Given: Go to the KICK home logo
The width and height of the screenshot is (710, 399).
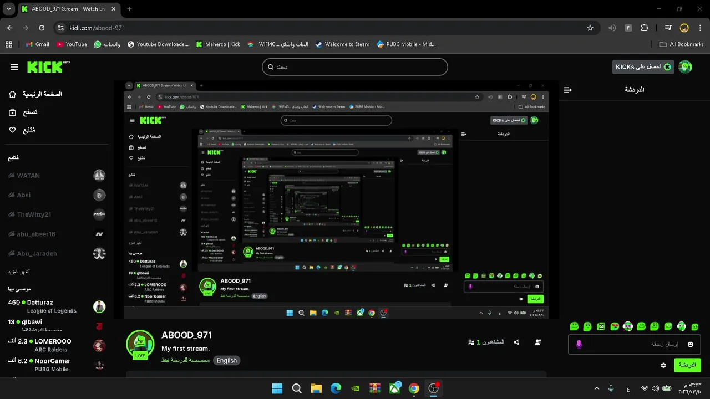Looking at the screenshot, I should (49, 66).
